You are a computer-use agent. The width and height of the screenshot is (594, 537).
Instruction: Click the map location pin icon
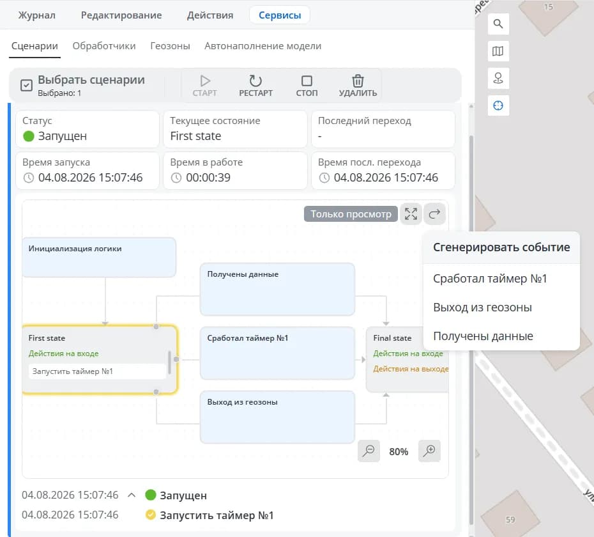[498, 78]
